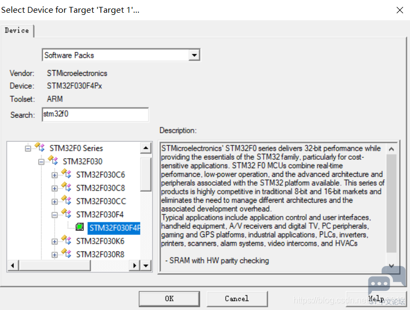Image resolution: width=410 pixels, height=310 pixels.
Task: Click device tree scroll down arrow
Action: coord(146,266)
